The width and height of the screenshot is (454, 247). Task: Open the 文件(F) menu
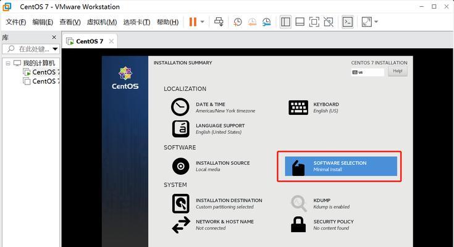[x=16, y=22]
